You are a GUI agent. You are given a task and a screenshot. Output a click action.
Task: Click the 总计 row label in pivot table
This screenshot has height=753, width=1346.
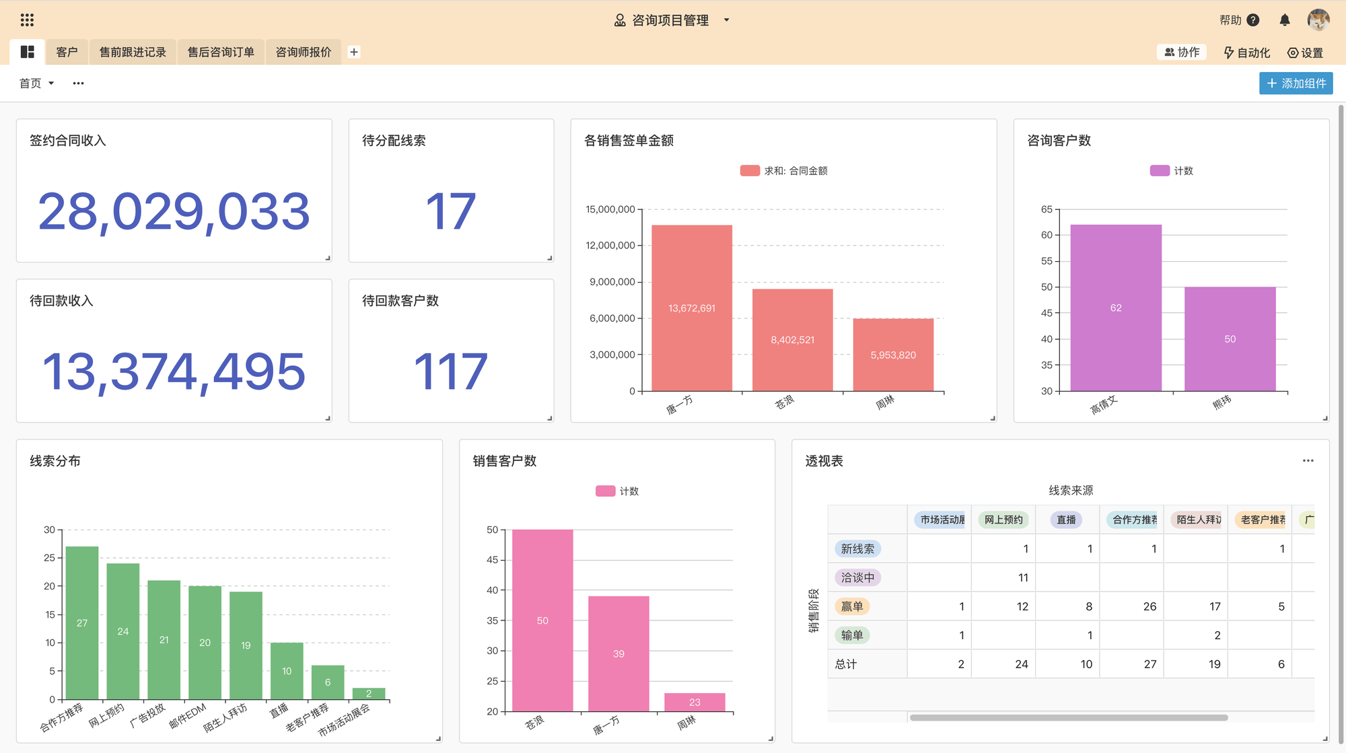pyautogui.click(x=846, y=664)
